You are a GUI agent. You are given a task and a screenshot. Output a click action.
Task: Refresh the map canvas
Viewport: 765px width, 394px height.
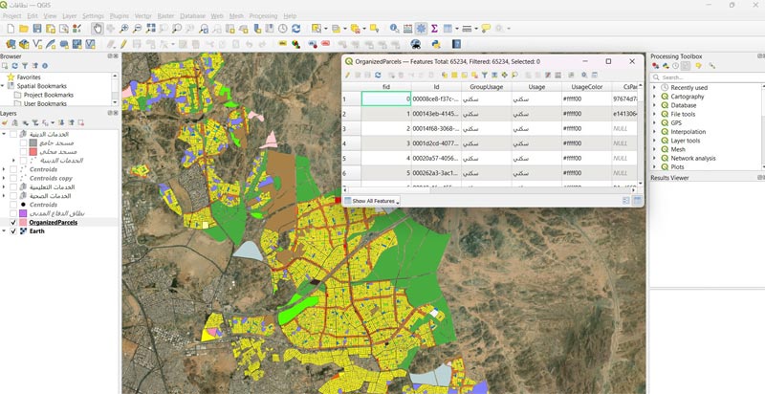[295, 29]
